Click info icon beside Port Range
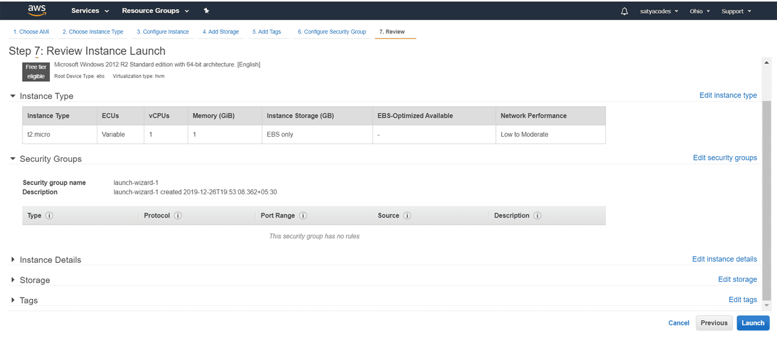The height and width of the screenshot is (337, 777). point(303,216)
